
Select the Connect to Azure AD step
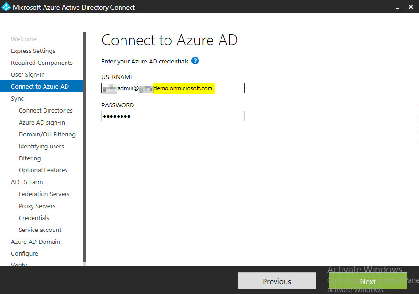click(40, 87)
